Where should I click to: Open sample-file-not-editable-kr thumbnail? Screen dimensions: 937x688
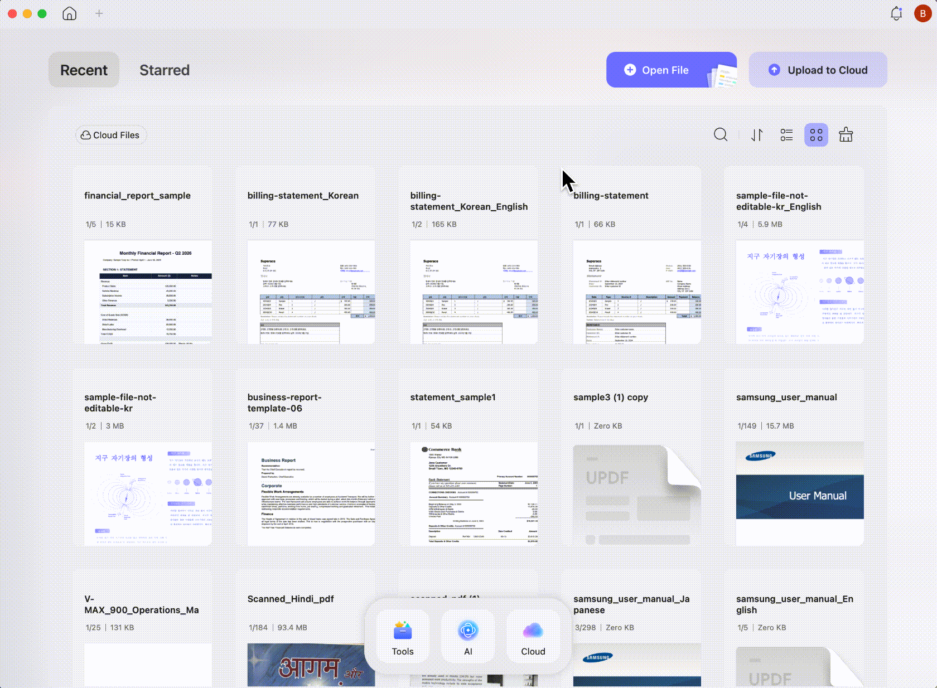click(148, 493)
